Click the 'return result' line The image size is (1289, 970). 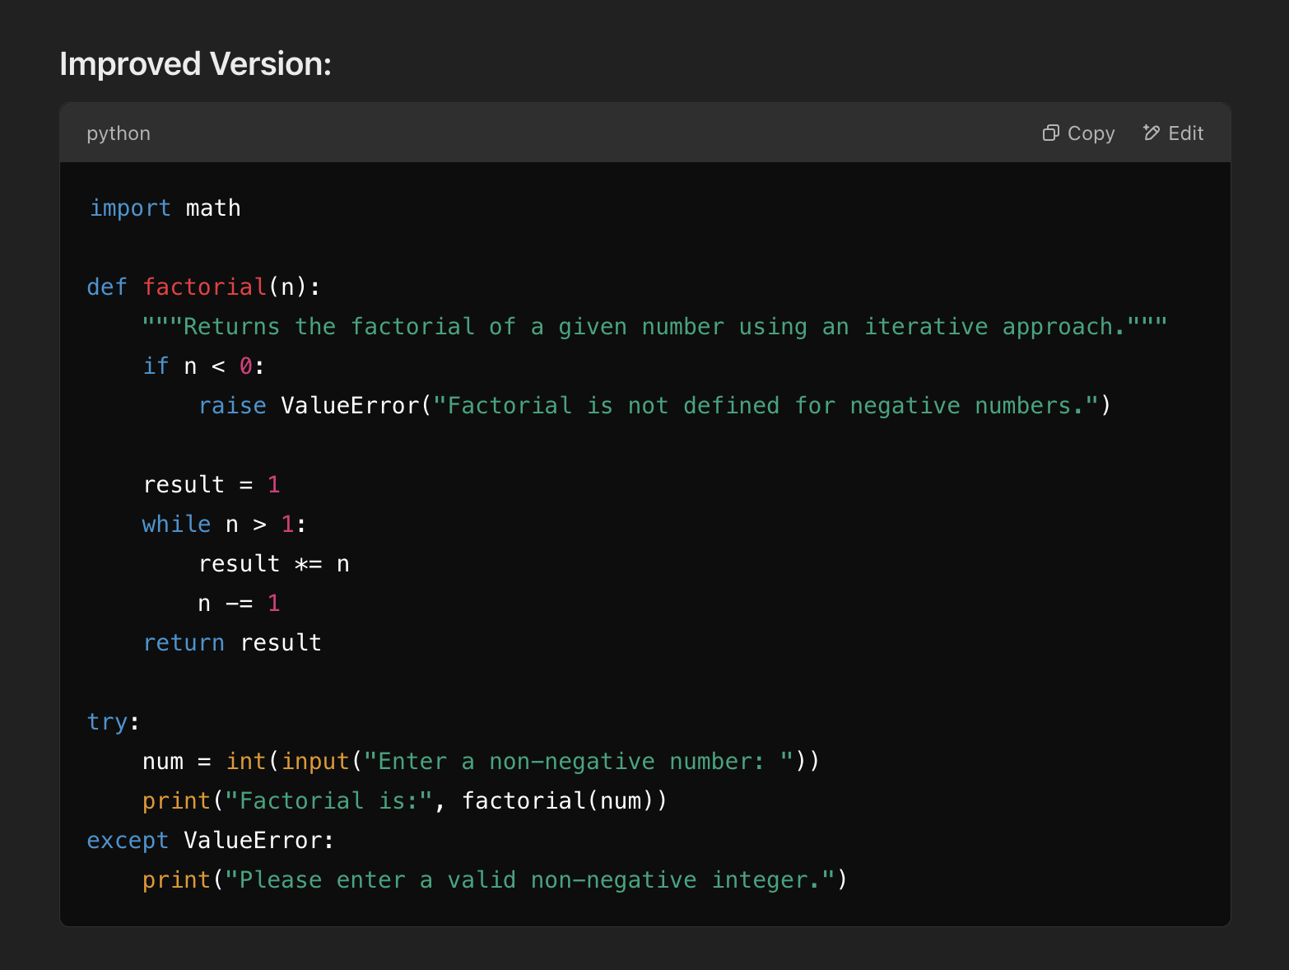231,643
